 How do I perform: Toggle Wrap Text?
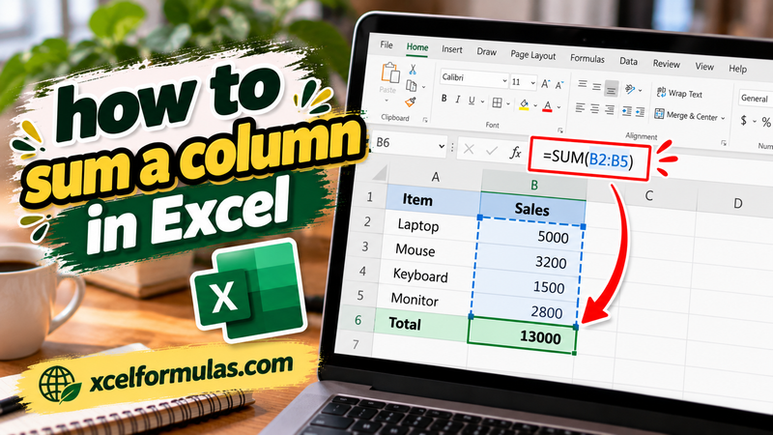pyautogui.click(x=679, y=93)
